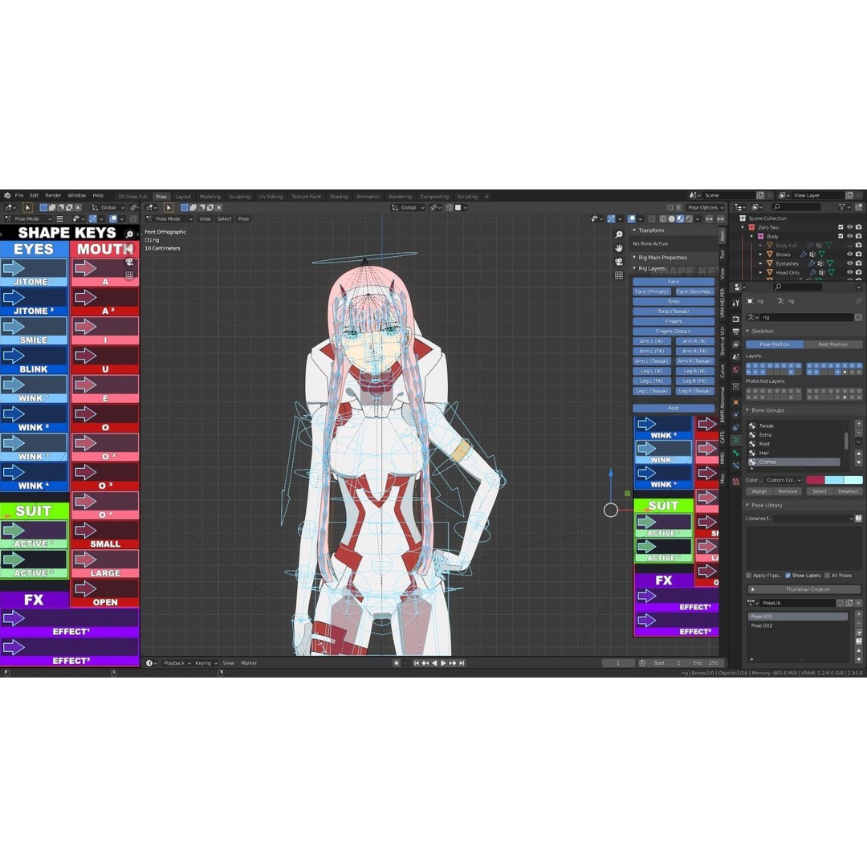Click Rest Position button
The width and height of the screenshot is (867, 867).
832,344
